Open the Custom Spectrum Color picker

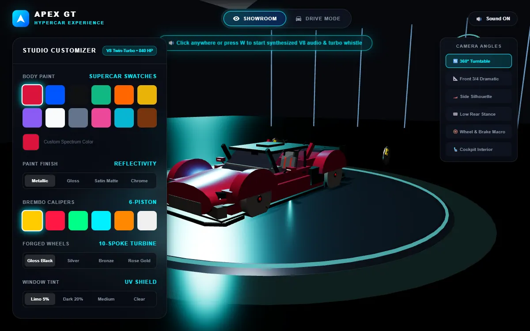(31, 142)
